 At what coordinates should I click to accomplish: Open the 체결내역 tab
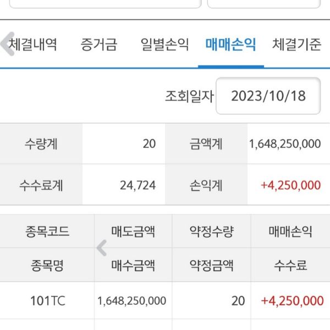tap(34, 45)
